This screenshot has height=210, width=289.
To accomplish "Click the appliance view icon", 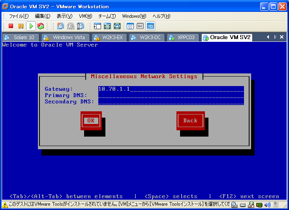I will coord(140,26).
